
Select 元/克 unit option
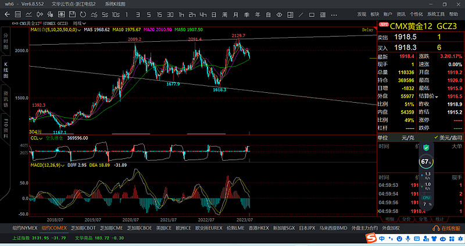click(408, 138)
